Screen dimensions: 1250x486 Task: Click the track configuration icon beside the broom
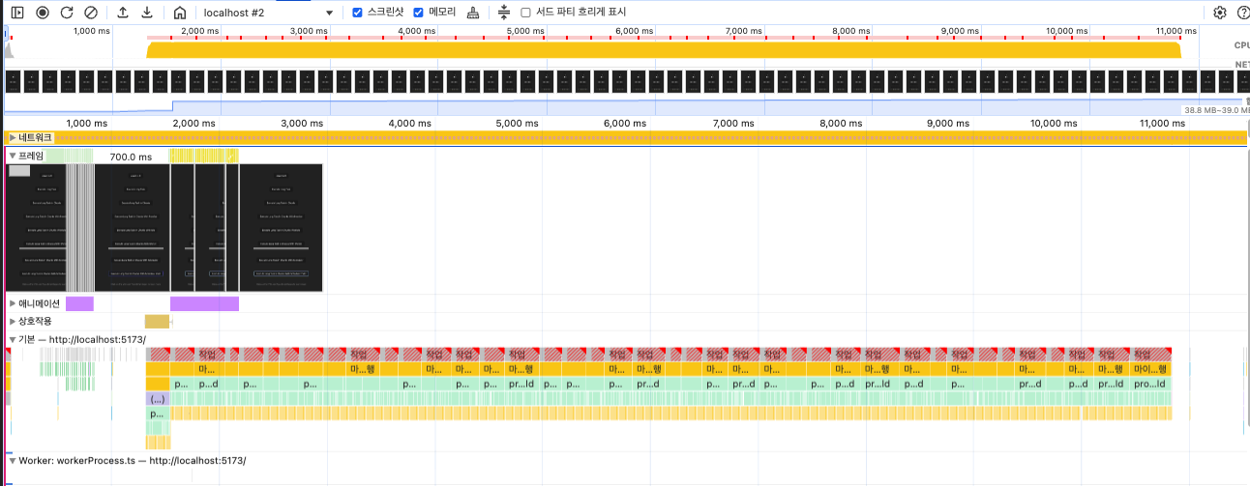click(x=503, y=13)
